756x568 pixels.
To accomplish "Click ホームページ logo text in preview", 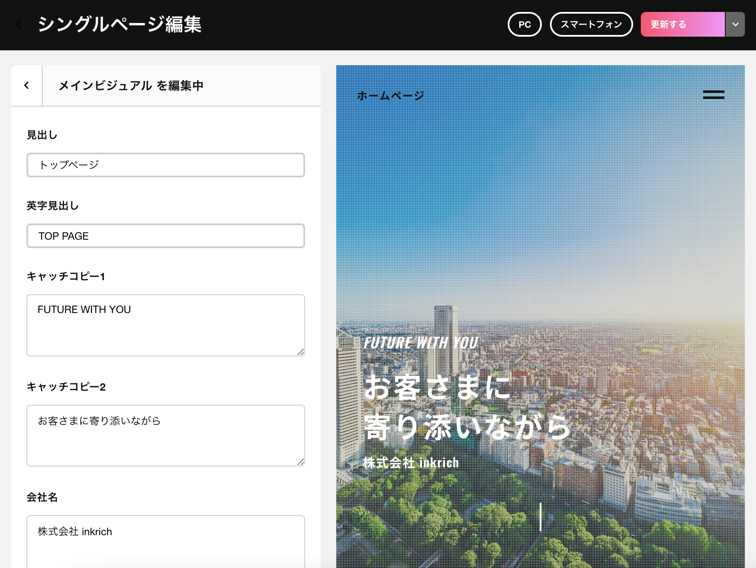I will coord(390,96).
